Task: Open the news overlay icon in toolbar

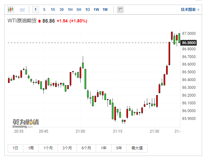Action: coord(120,10)
